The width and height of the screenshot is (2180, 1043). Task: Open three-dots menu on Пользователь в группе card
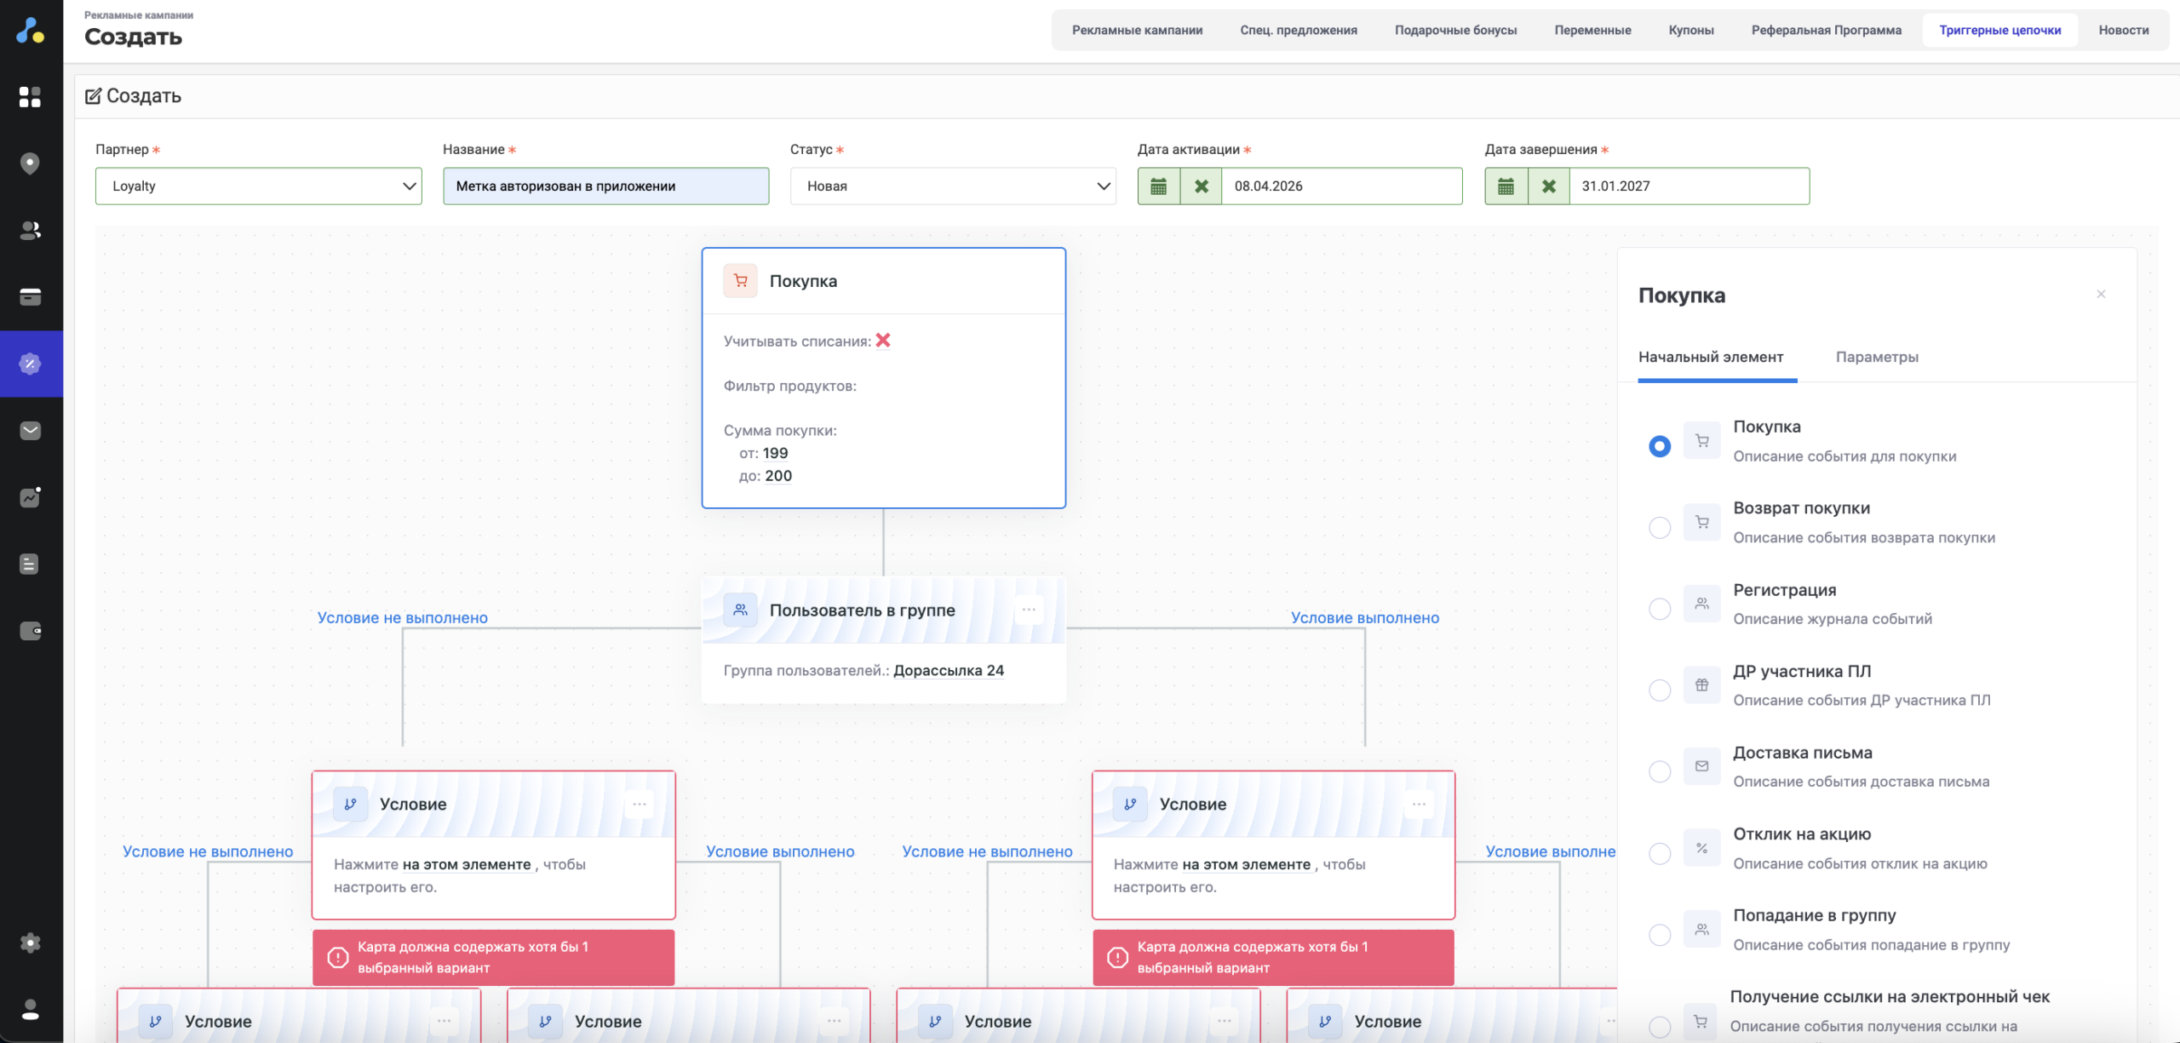coord(1028,610)
